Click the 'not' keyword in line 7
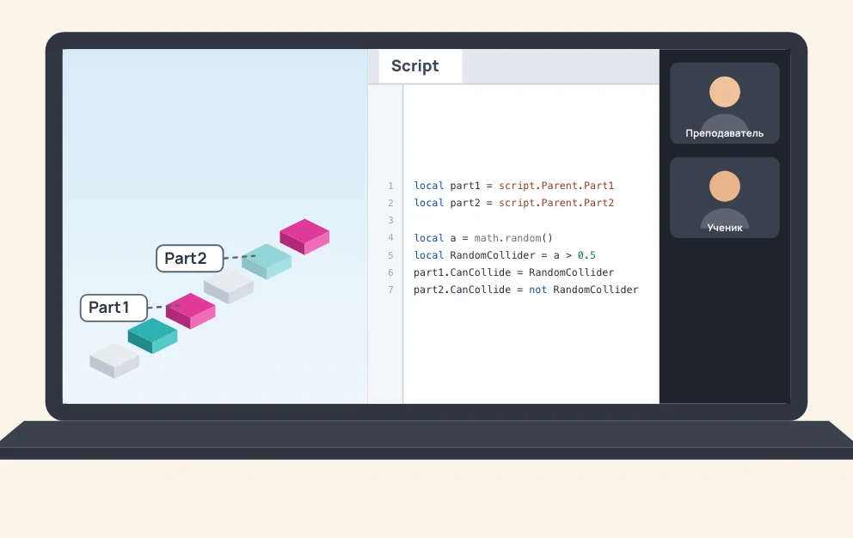The image size is (853, 538). click(x=537, y=290)
